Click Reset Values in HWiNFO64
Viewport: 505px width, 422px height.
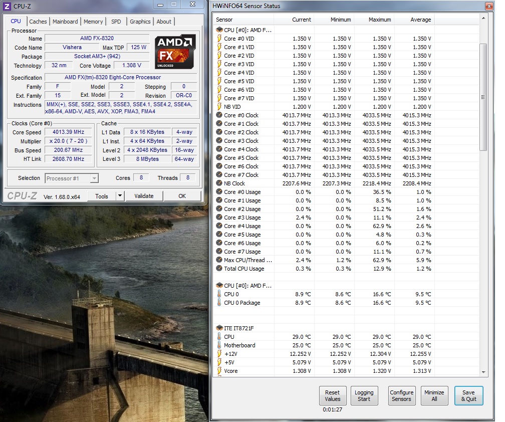coord(332,395)
